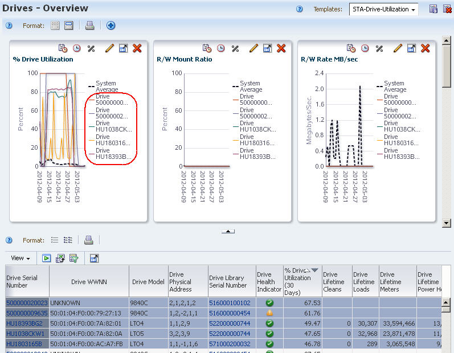Viewport: 454px width, 353px height.
Task: Toggle percent scale on % Drive Utilization graph
Action: tap(91, 48)
